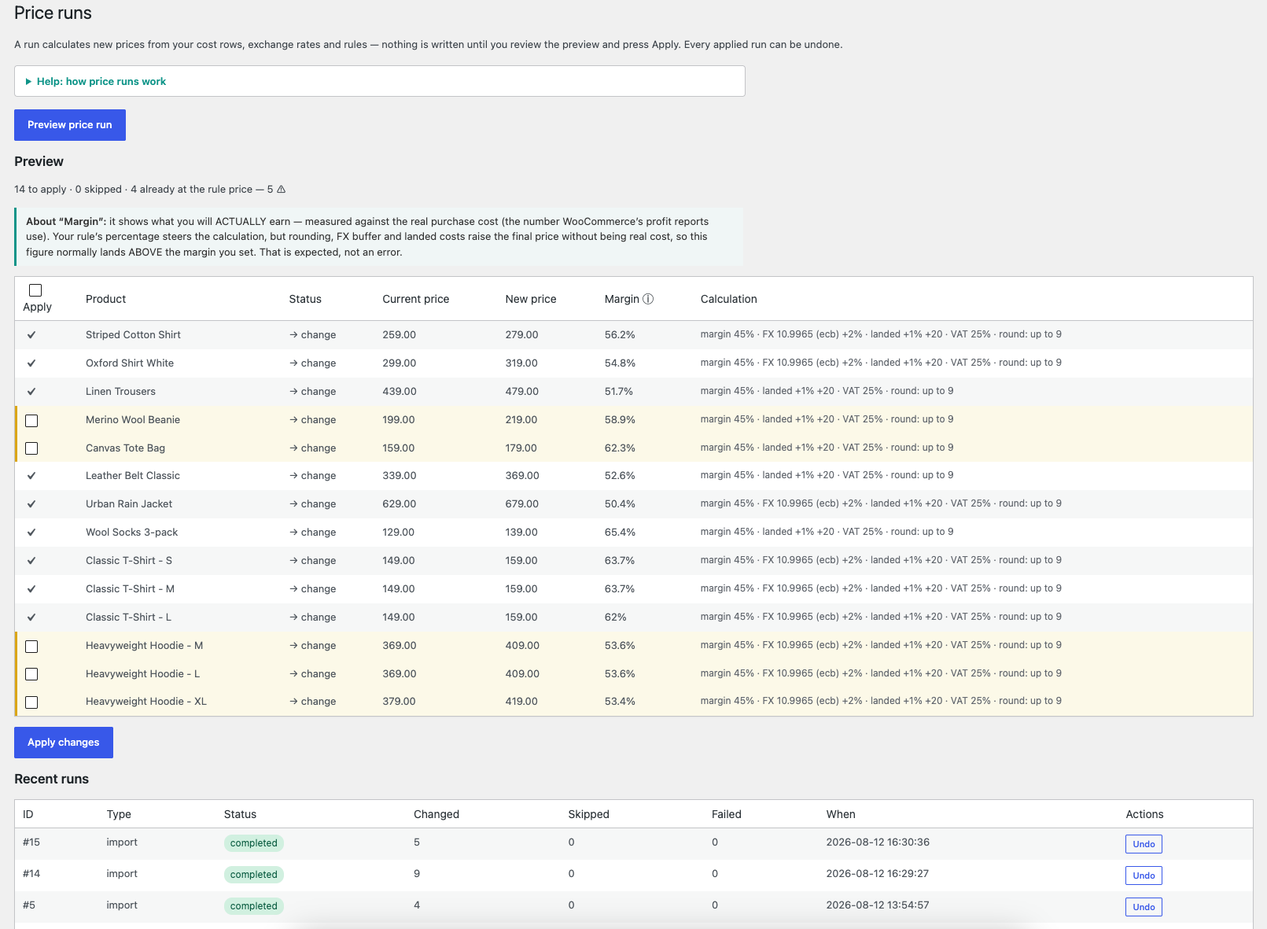
Task: Click current price 439.00 for Linen Trousers
Action: 400,392
